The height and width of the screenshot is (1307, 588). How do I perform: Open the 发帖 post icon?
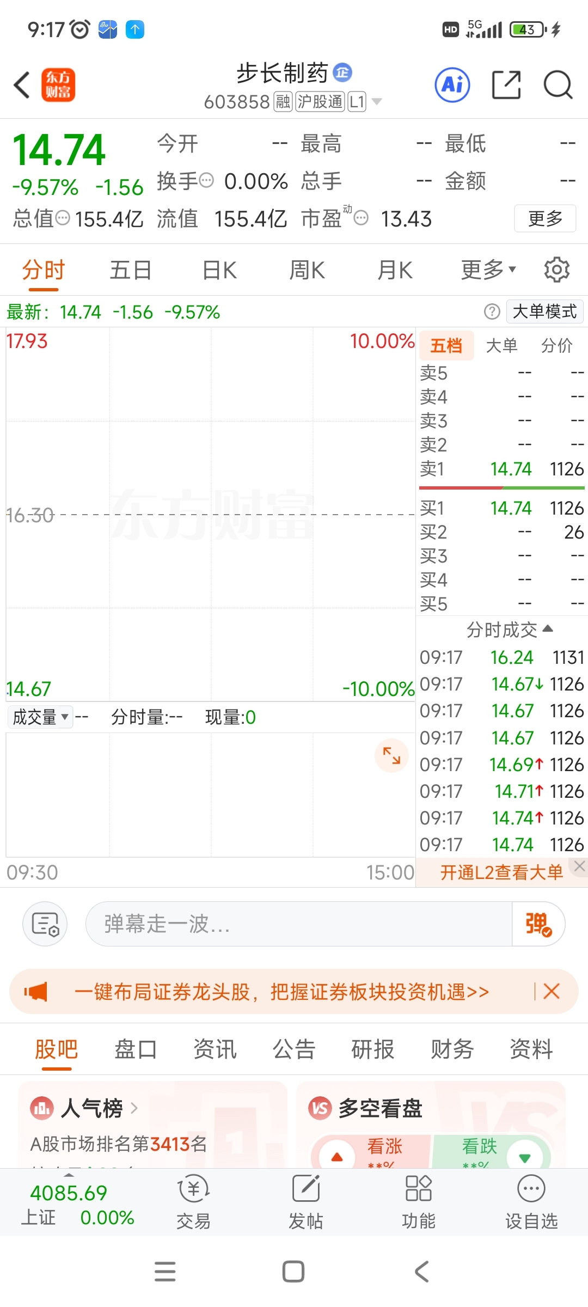[x=306, y=1202]
